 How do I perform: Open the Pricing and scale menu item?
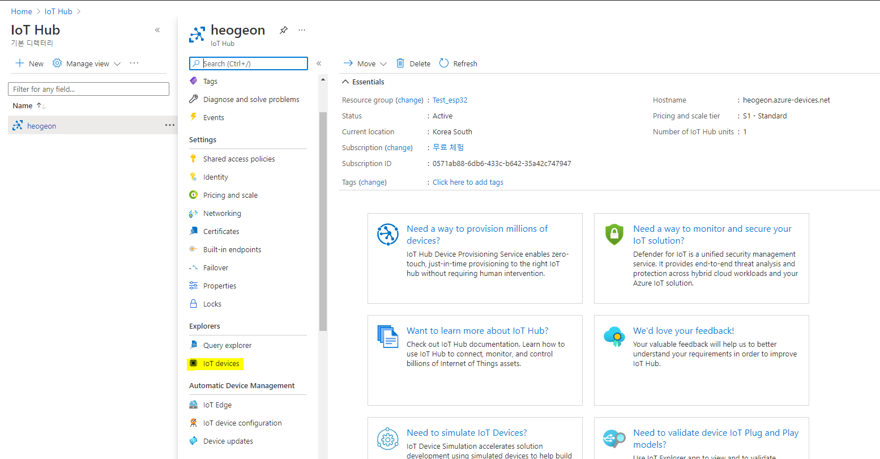tap(230, 195)
